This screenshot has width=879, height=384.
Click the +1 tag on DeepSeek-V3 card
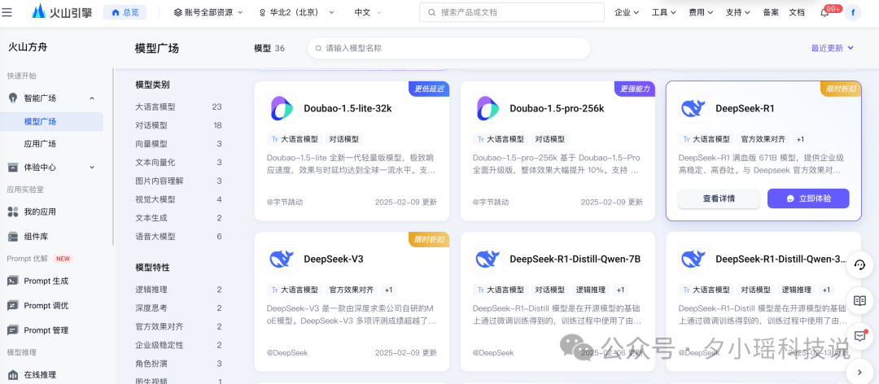point(388,290)
